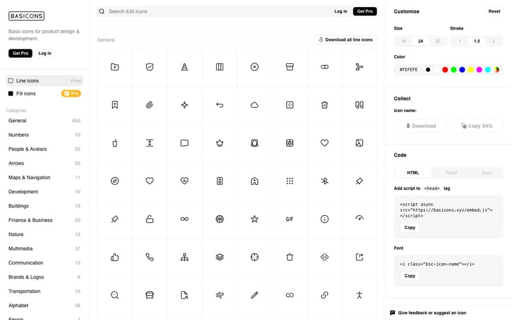Select the pencil edit icon

click(x=255, y=295)
